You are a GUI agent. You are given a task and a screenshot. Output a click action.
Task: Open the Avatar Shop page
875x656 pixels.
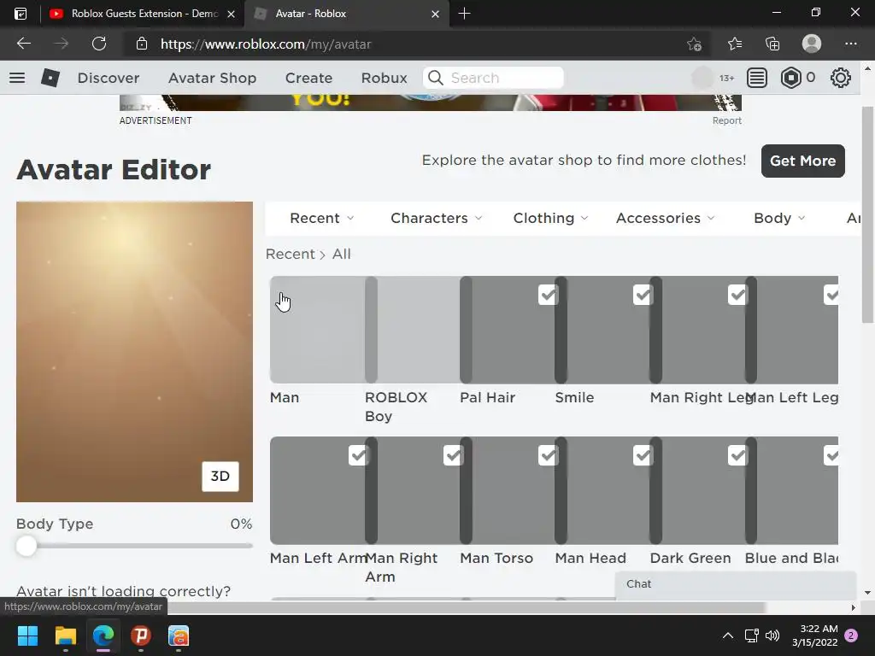[x=212, y=78]
